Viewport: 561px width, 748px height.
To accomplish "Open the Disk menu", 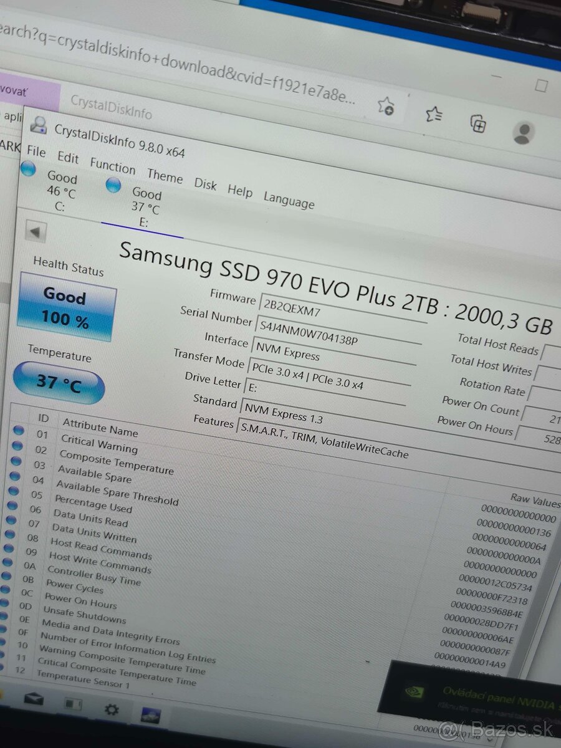I will [205, 184].
